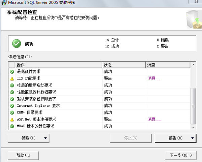The height and width of the screenshot is (162, 202).
Task: Sort by the 消息 column header
Action: pos(168,65)
